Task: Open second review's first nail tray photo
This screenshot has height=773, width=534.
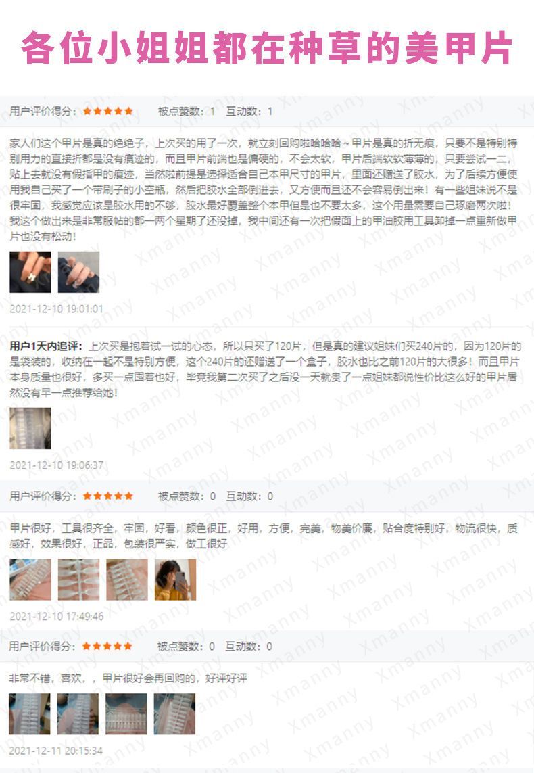Action: click(30, 580)
